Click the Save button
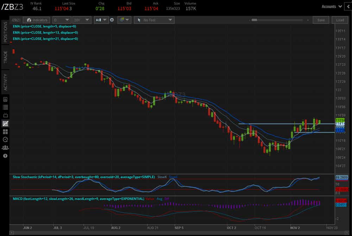The height and width of the screenshot is (236, 352). [x=321, y=20]
